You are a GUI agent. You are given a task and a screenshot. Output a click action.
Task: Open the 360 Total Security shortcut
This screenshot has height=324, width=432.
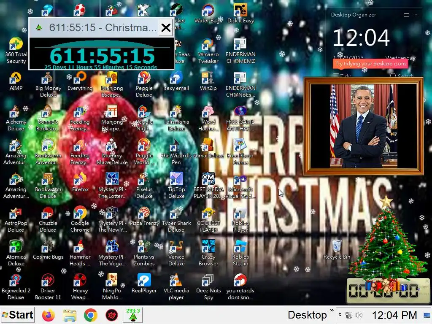coord(16,51)
